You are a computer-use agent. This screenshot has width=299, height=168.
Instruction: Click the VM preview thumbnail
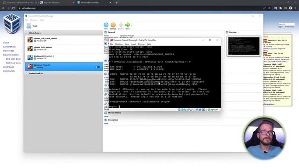pos(244,46)
